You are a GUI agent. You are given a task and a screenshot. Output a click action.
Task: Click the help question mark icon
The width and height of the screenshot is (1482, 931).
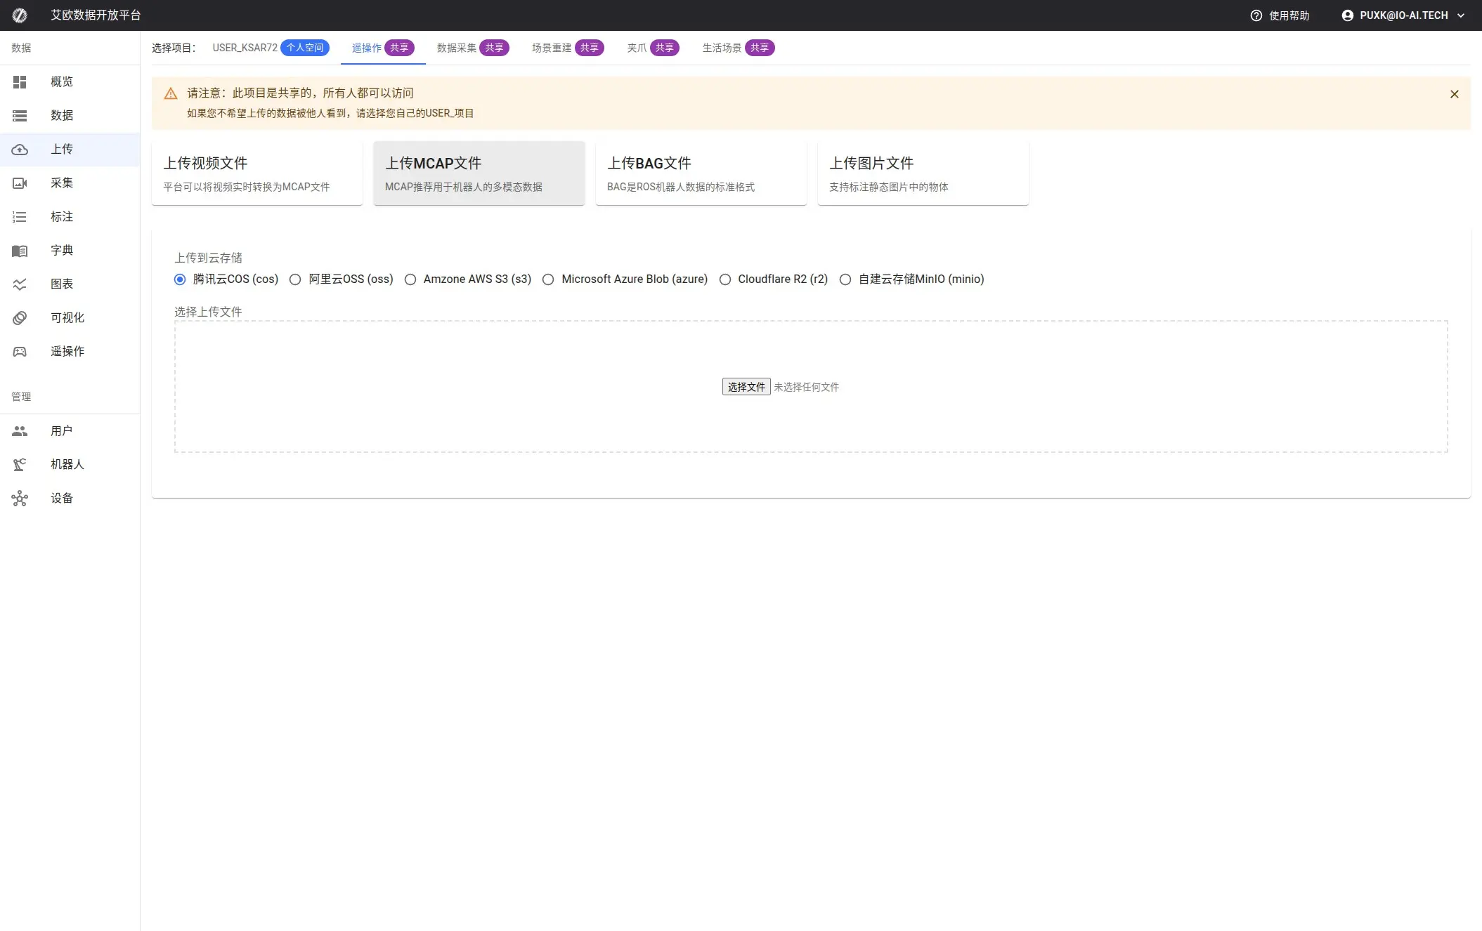coord(1256,15)
